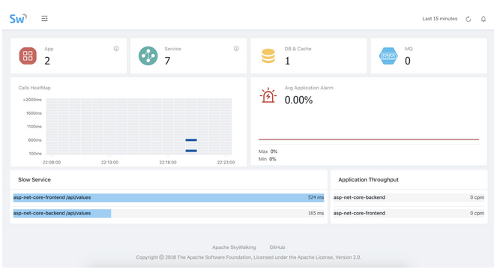The image size is (494, 270).
Task: Click the 22:18:00 heatmap time label
Action: point(168,162)
